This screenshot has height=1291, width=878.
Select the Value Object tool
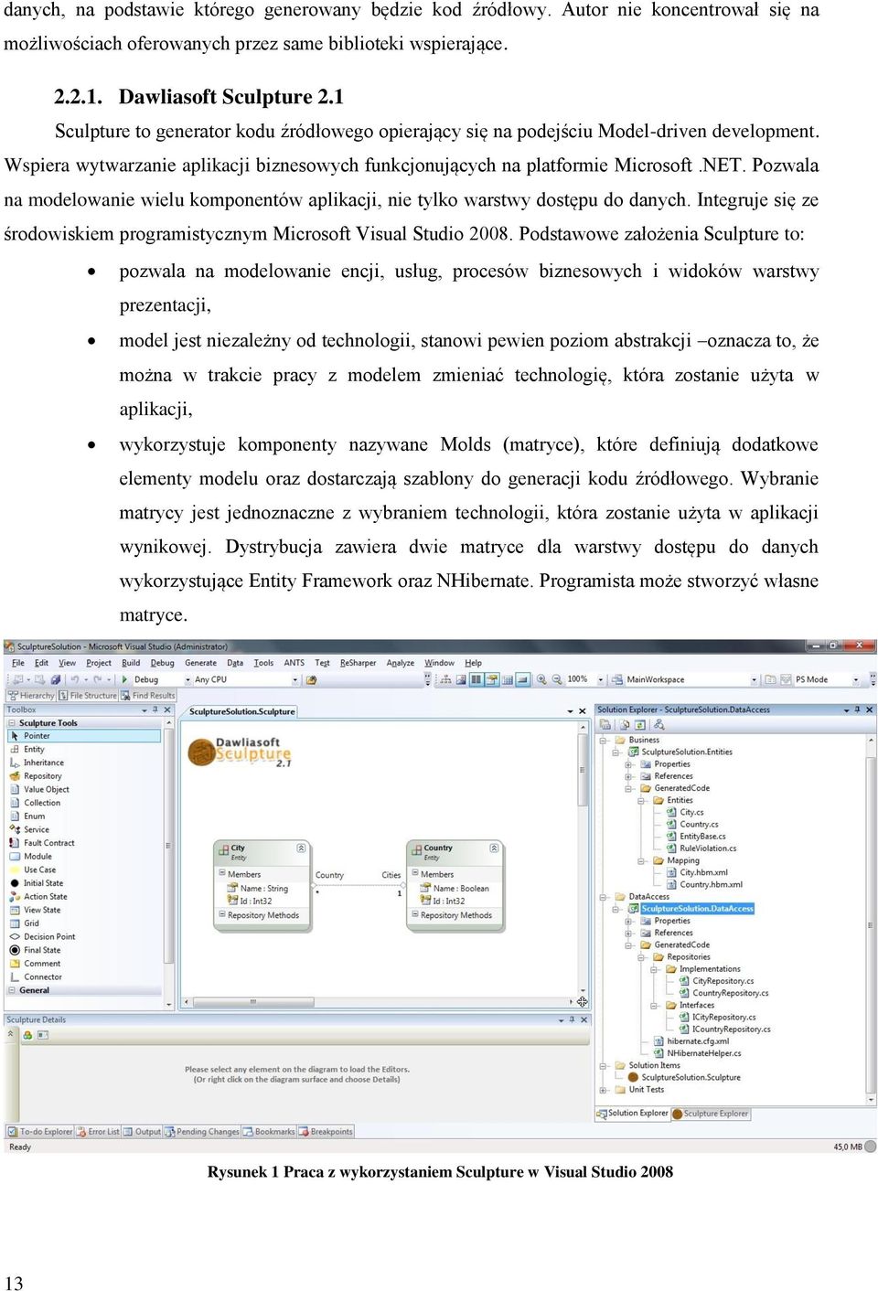tap(85, 789)
